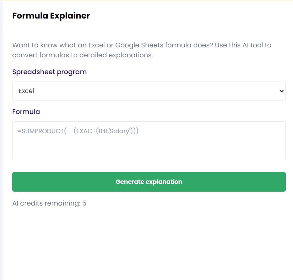Click the AI credits remaining counter
Viewport: 293px width, 280px height.
[49, 203]
